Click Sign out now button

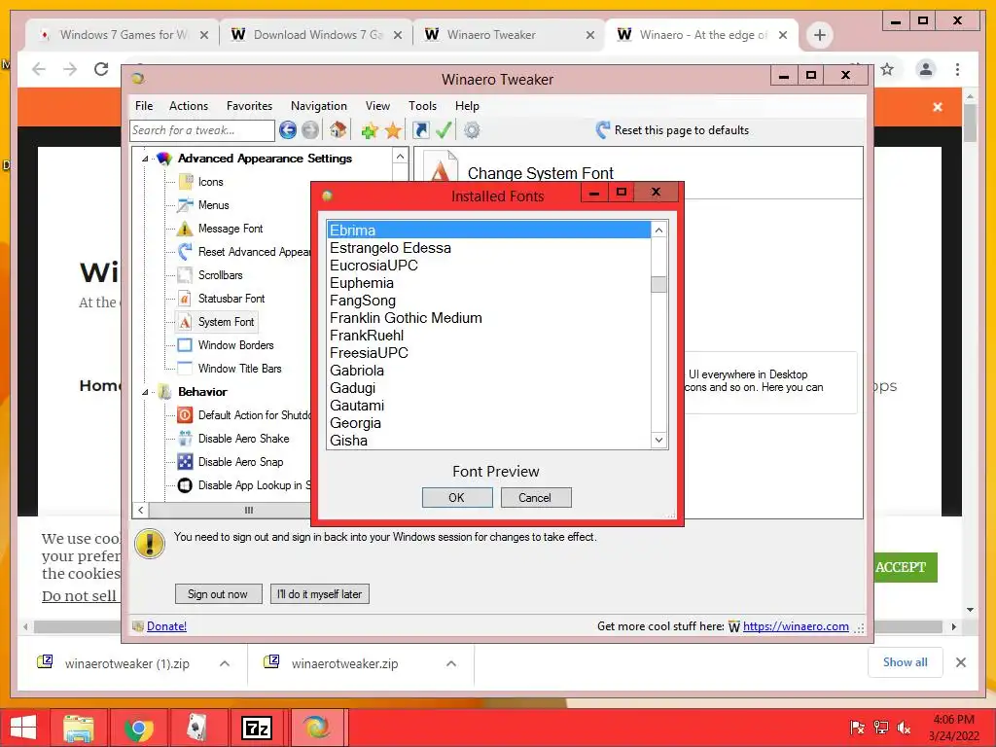pos(218,594)
